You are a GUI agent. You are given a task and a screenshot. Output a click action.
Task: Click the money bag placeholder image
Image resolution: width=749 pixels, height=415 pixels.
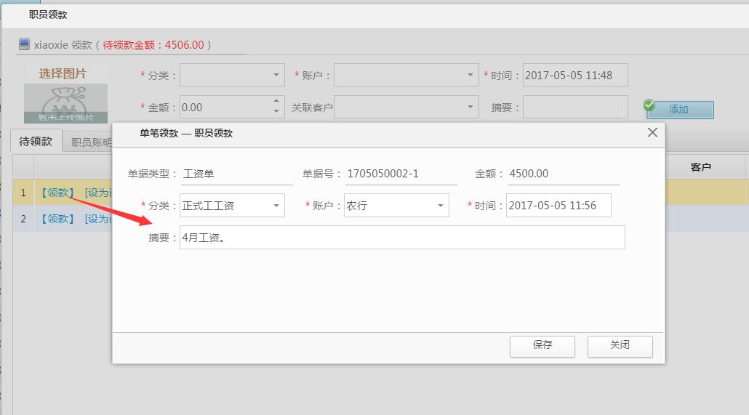[x=65, y=102]
